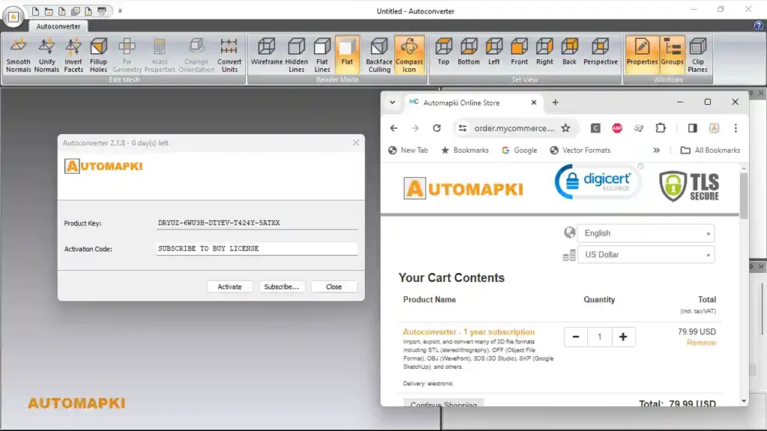The image size is (767, 431).
Task: Open a new browser tab
Action: pos(555,103)
